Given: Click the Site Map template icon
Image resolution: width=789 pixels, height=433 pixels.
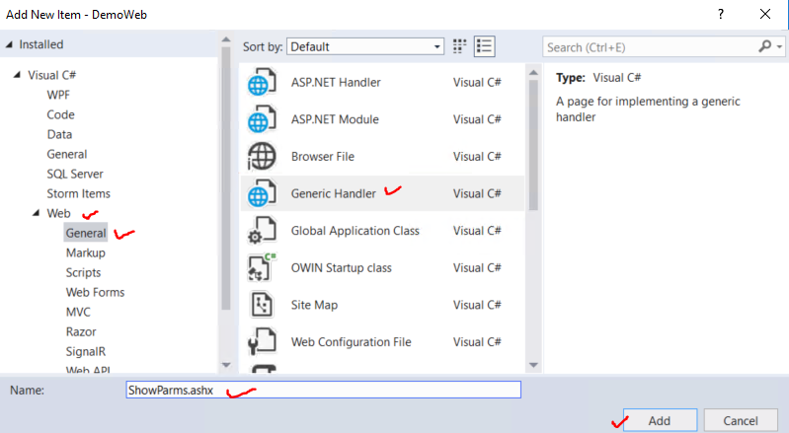Looking at the screenshot, I should tap(262, 305).
